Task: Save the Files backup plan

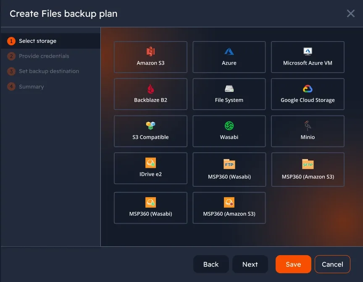Action: [x=293, y=264]
